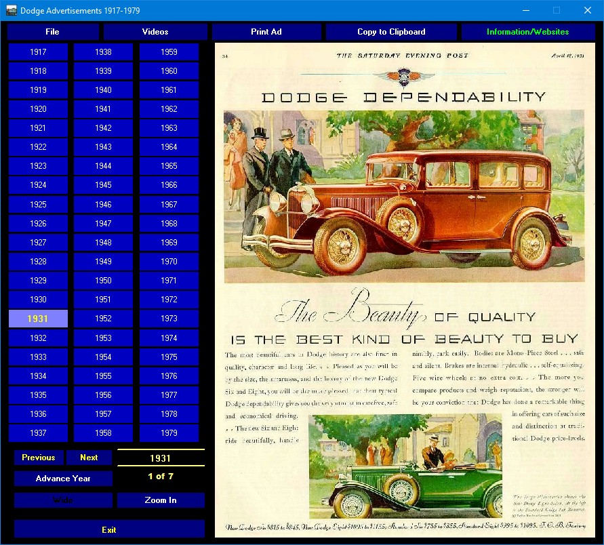604x545 pixels.
Task: Select the year 1917
Action: tap(38, 52)
